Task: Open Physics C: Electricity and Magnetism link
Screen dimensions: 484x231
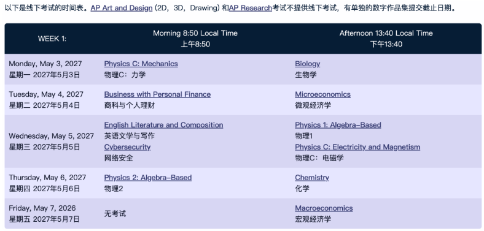Action: tap(357, 147)
